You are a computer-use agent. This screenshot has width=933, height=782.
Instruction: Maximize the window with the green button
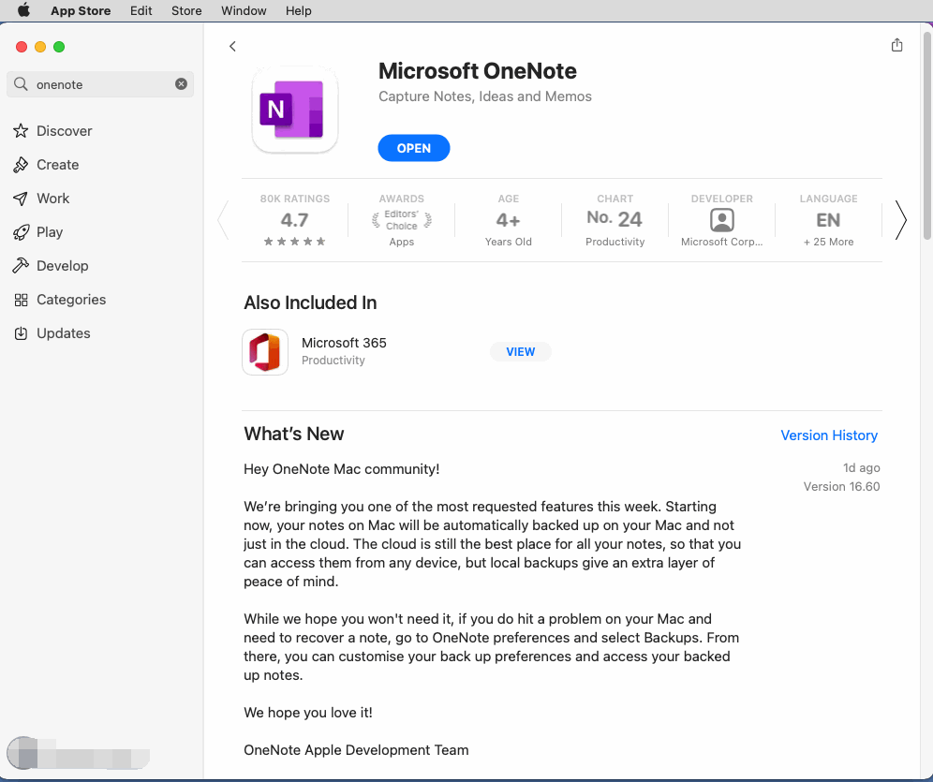(59, 47)
